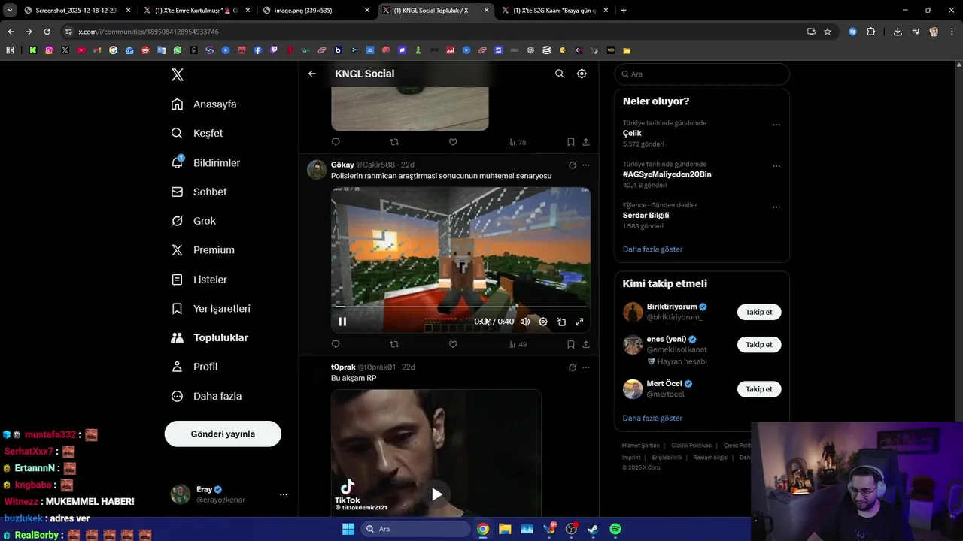Open options for Serdar Bilgili trend
The image size is (963, 541).
[x=776, y=207]
